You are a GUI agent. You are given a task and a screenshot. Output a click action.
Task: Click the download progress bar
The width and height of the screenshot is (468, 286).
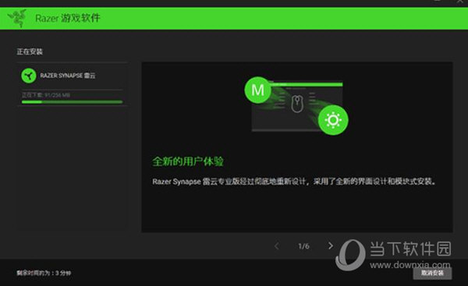click(72, 102)
